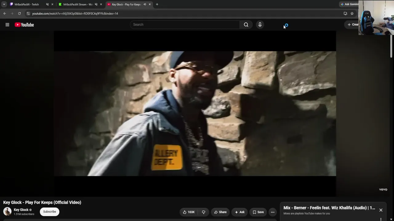Go back with browser back arrow
394x221 pixels.
tap(5, 14)
